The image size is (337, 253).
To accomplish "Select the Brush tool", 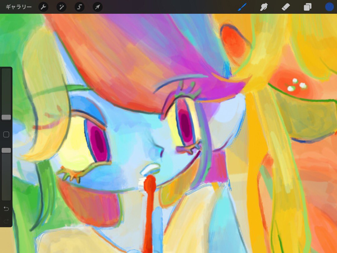I will point(242,7).
